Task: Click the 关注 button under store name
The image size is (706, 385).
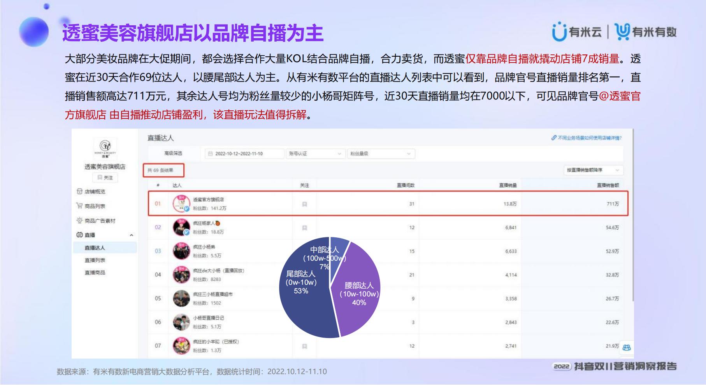Action: pyautogui.click(x=105, y=178)
